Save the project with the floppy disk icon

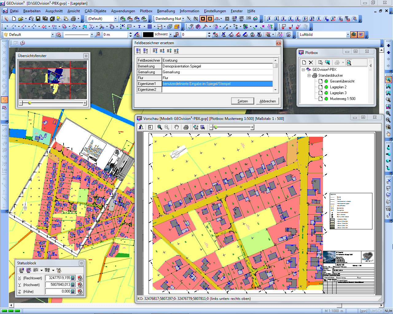[x=38, y=19]
